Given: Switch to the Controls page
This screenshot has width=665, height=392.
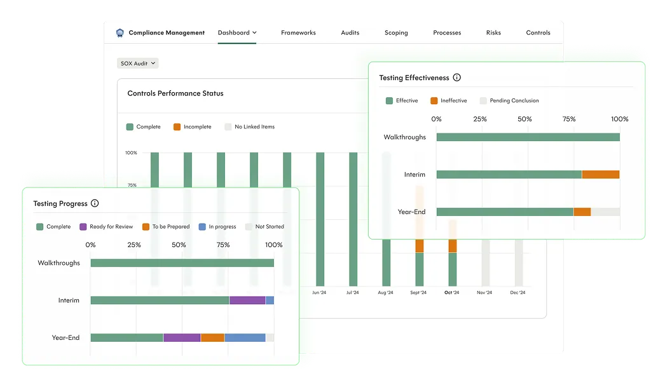Looking at the screenshot, I should (538, 32).
